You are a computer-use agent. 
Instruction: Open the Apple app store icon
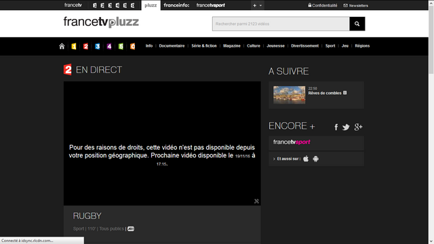(306, 159)
